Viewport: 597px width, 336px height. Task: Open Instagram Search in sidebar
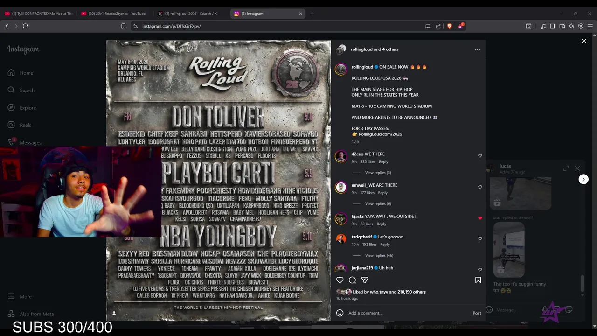[21, 90]
